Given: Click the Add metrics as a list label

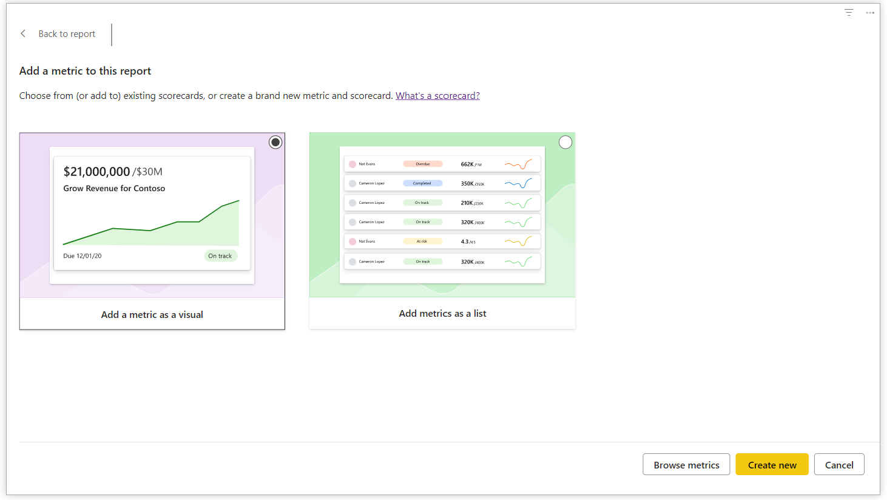Looking at the screenshot, I should pos(442,313).
